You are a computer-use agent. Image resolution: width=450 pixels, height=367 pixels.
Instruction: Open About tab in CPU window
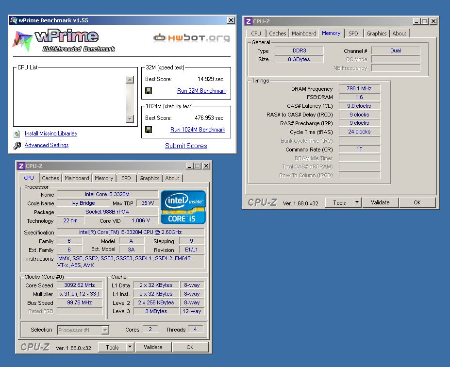[172, 178]
